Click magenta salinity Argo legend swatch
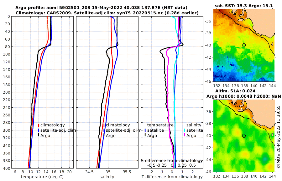The image size is (282, 181). [x=184, y=135]
